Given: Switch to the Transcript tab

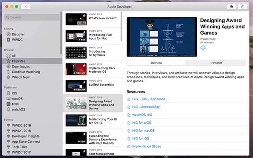Looking at the screenshot, I should click(216, 63).
